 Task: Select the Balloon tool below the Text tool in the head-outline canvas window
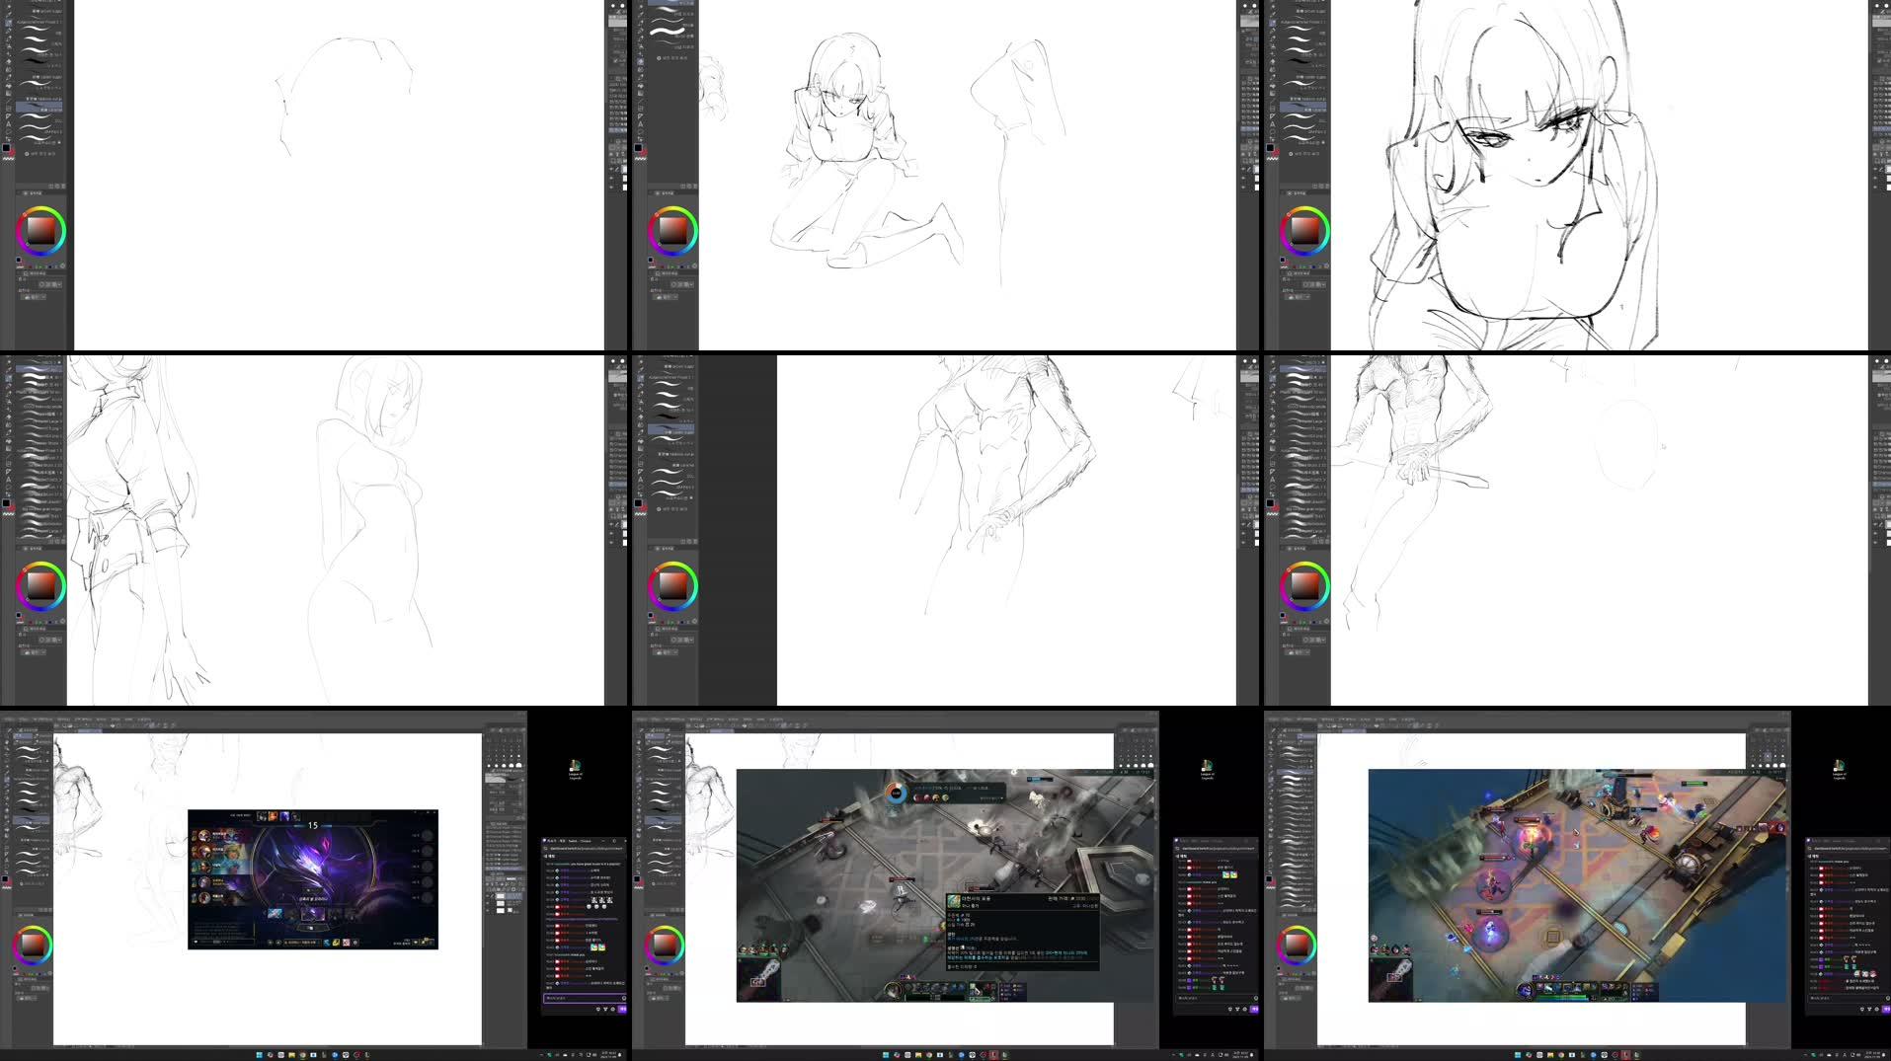pos(9,131)
